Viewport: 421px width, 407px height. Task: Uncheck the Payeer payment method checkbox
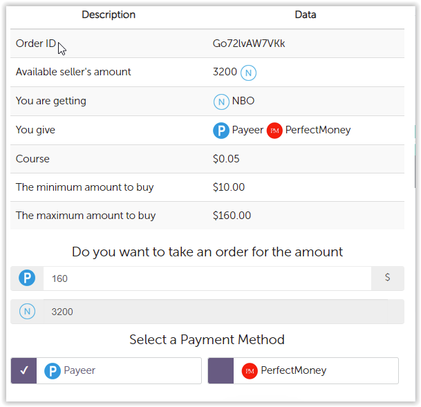24,371
